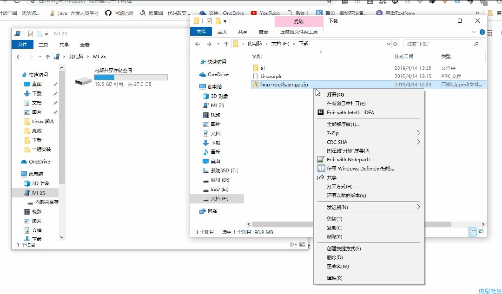Click scroll-down arrow in MI 2S sidebar
The width and height of the screenshot is (502, 294).
point(62,237)
